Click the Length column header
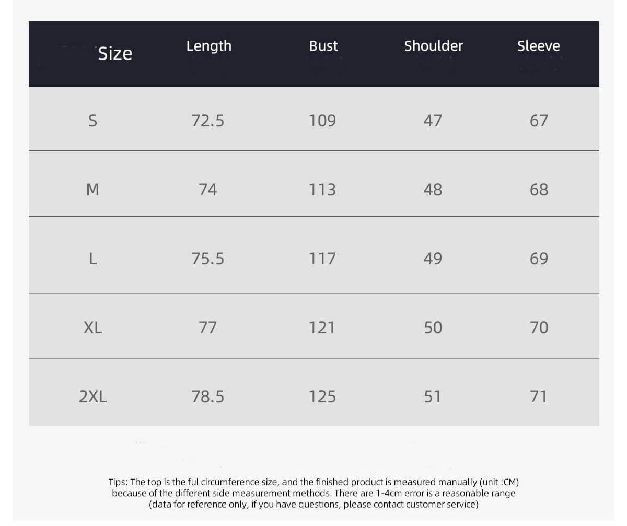Screen dimensions: 627x526 pos(208,46)
